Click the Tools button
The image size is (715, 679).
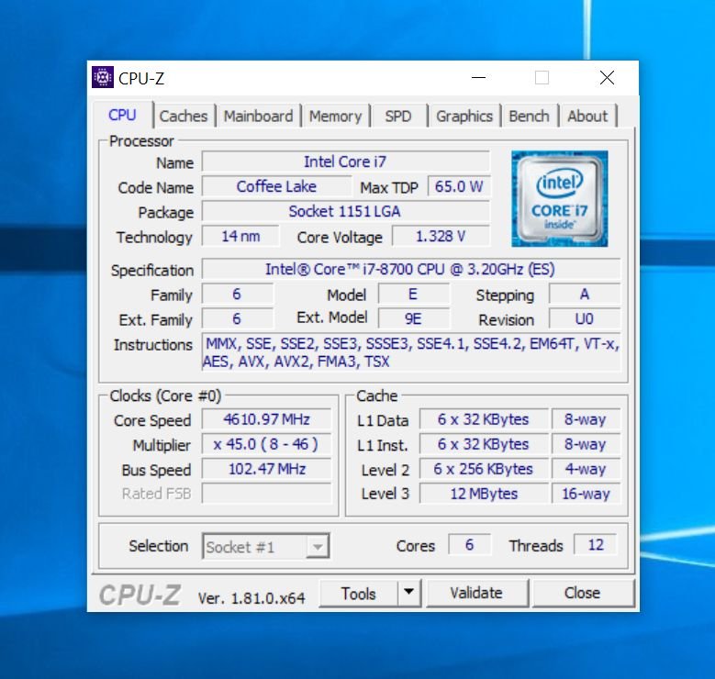358,594
